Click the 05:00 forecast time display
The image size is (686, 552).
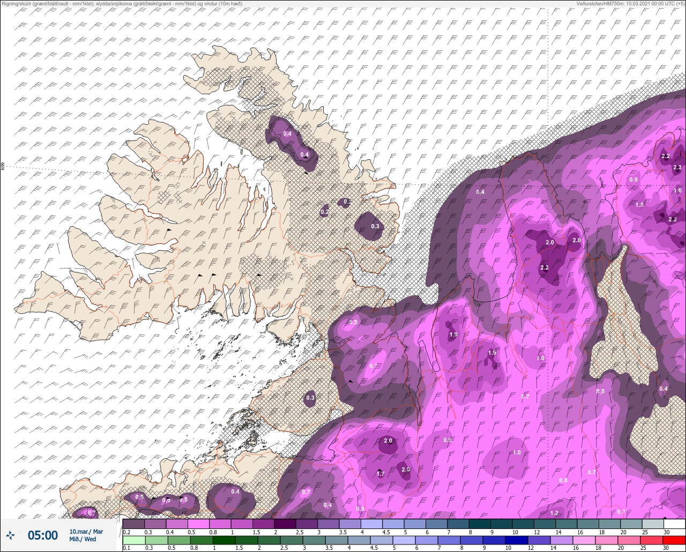43,535
